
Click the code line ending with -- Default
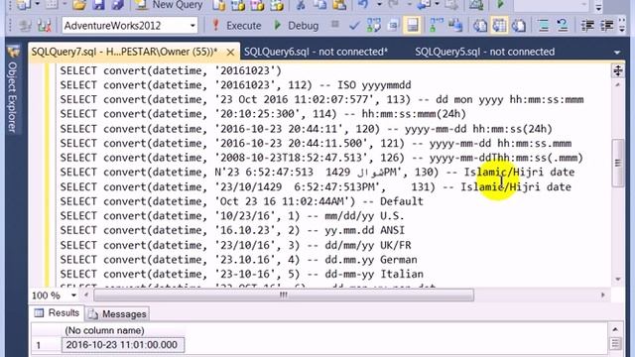point(241,201)
